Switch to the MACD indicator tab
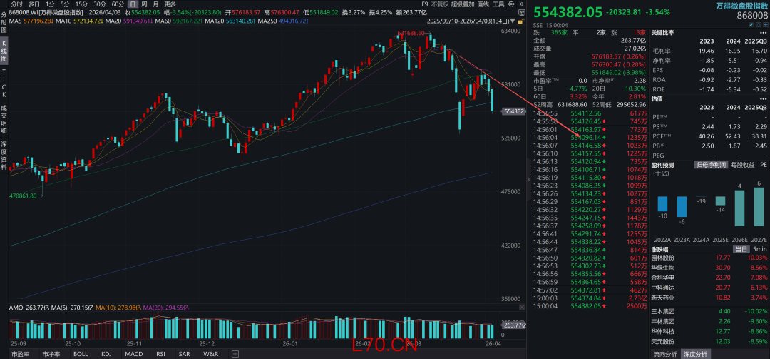 [x=134, y=354]
